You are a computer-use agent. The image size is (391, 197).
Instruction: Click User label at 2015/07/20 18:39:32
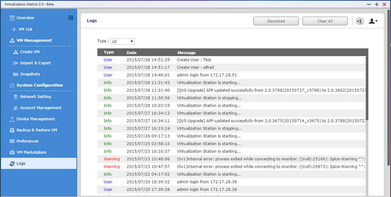pyautogui.click(x=108, y=182)
